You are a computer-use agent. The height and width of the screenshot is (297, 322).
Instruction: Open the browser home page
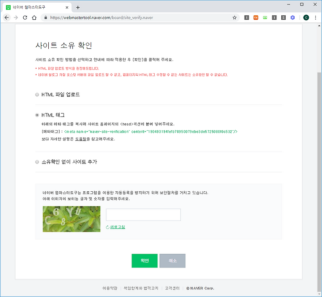point(34,17)
